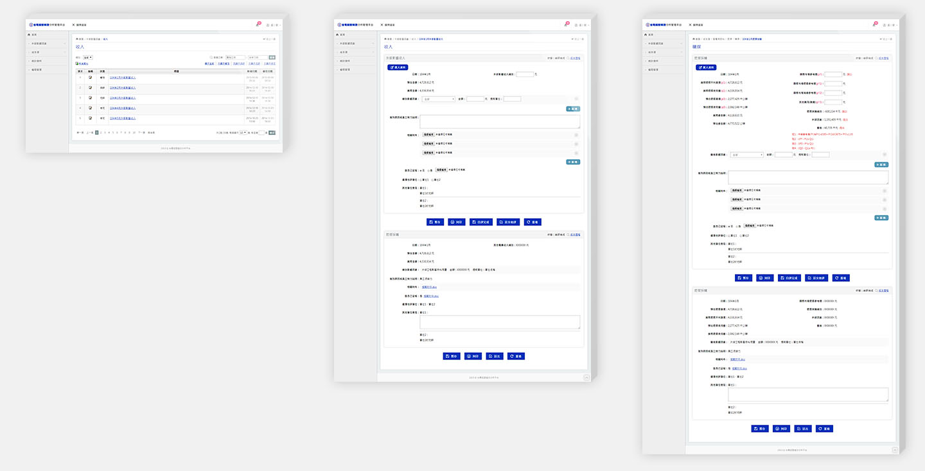Open the 全部 reason dropdown in middle page form
This screenshot has height=471, width=925.
coord(439,99)
